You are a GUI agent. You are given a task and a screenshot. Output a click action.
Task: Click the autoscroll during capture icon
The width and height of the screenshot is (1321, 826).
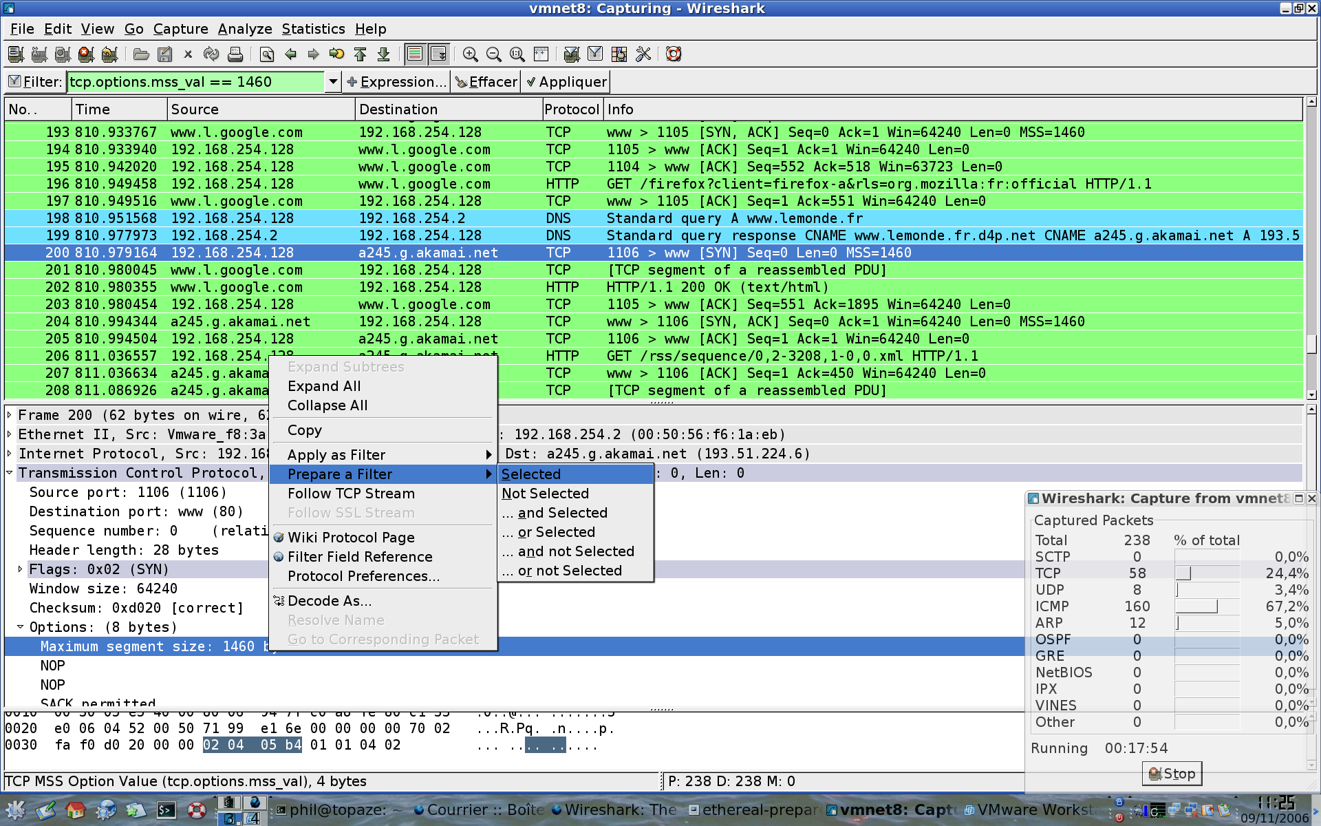pos(440,54)
